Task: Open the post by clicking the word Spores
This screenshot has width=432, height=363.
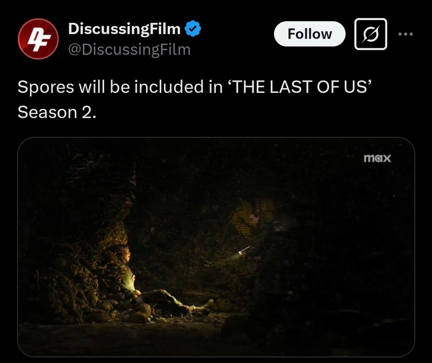Action: point(46,87)
